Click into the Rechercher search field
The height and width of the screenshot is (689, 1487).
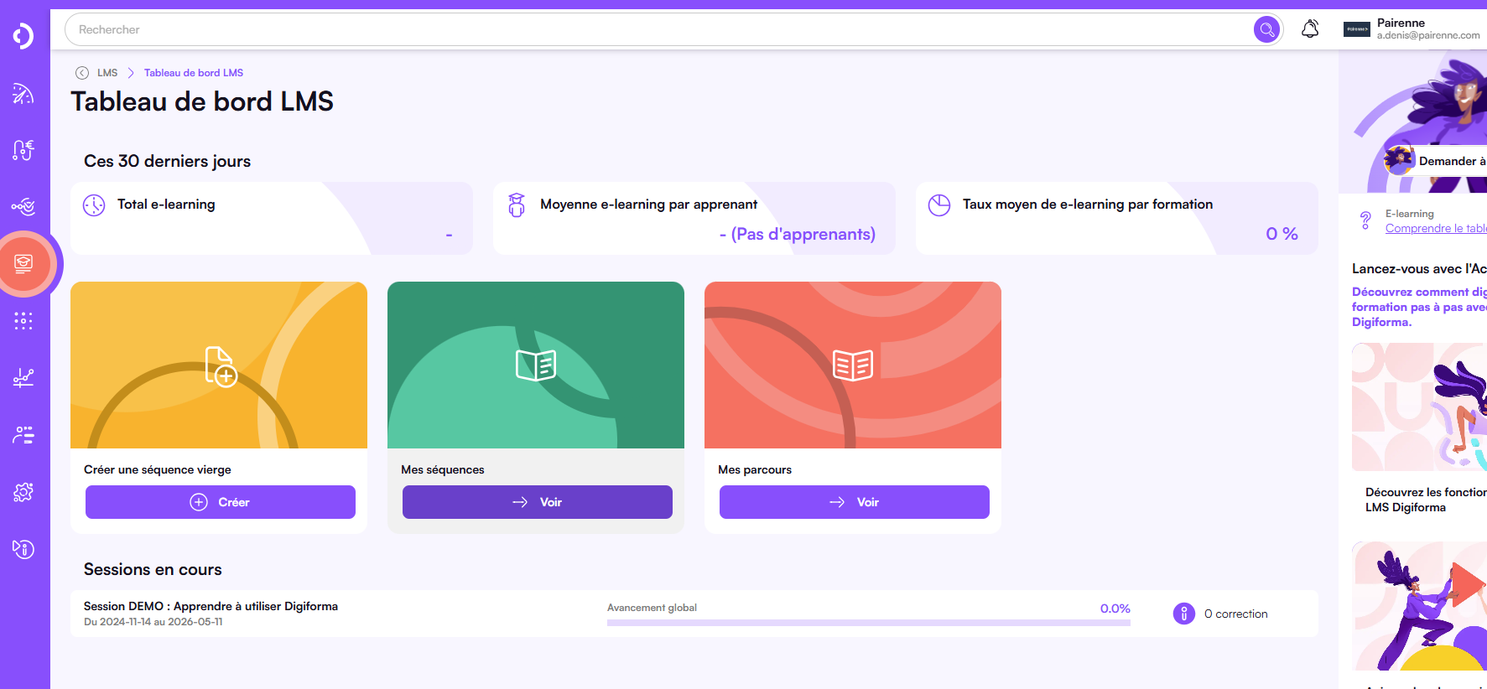(x=658, y=29)
